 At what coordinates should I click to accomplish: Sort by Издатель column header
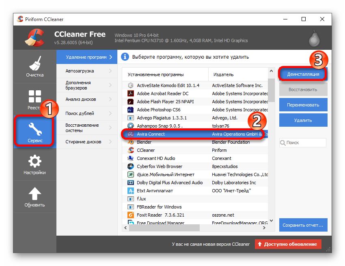tap(223, 74)
